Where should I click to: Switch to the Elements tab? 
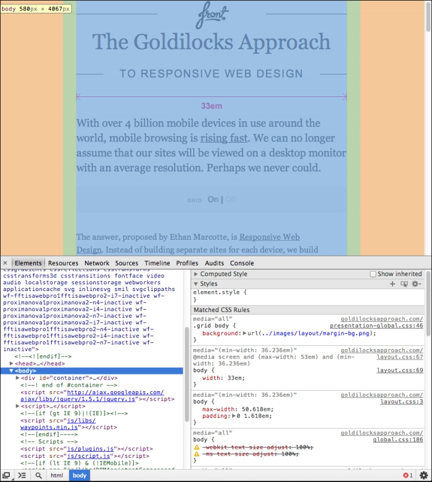(x=28, y=263)
